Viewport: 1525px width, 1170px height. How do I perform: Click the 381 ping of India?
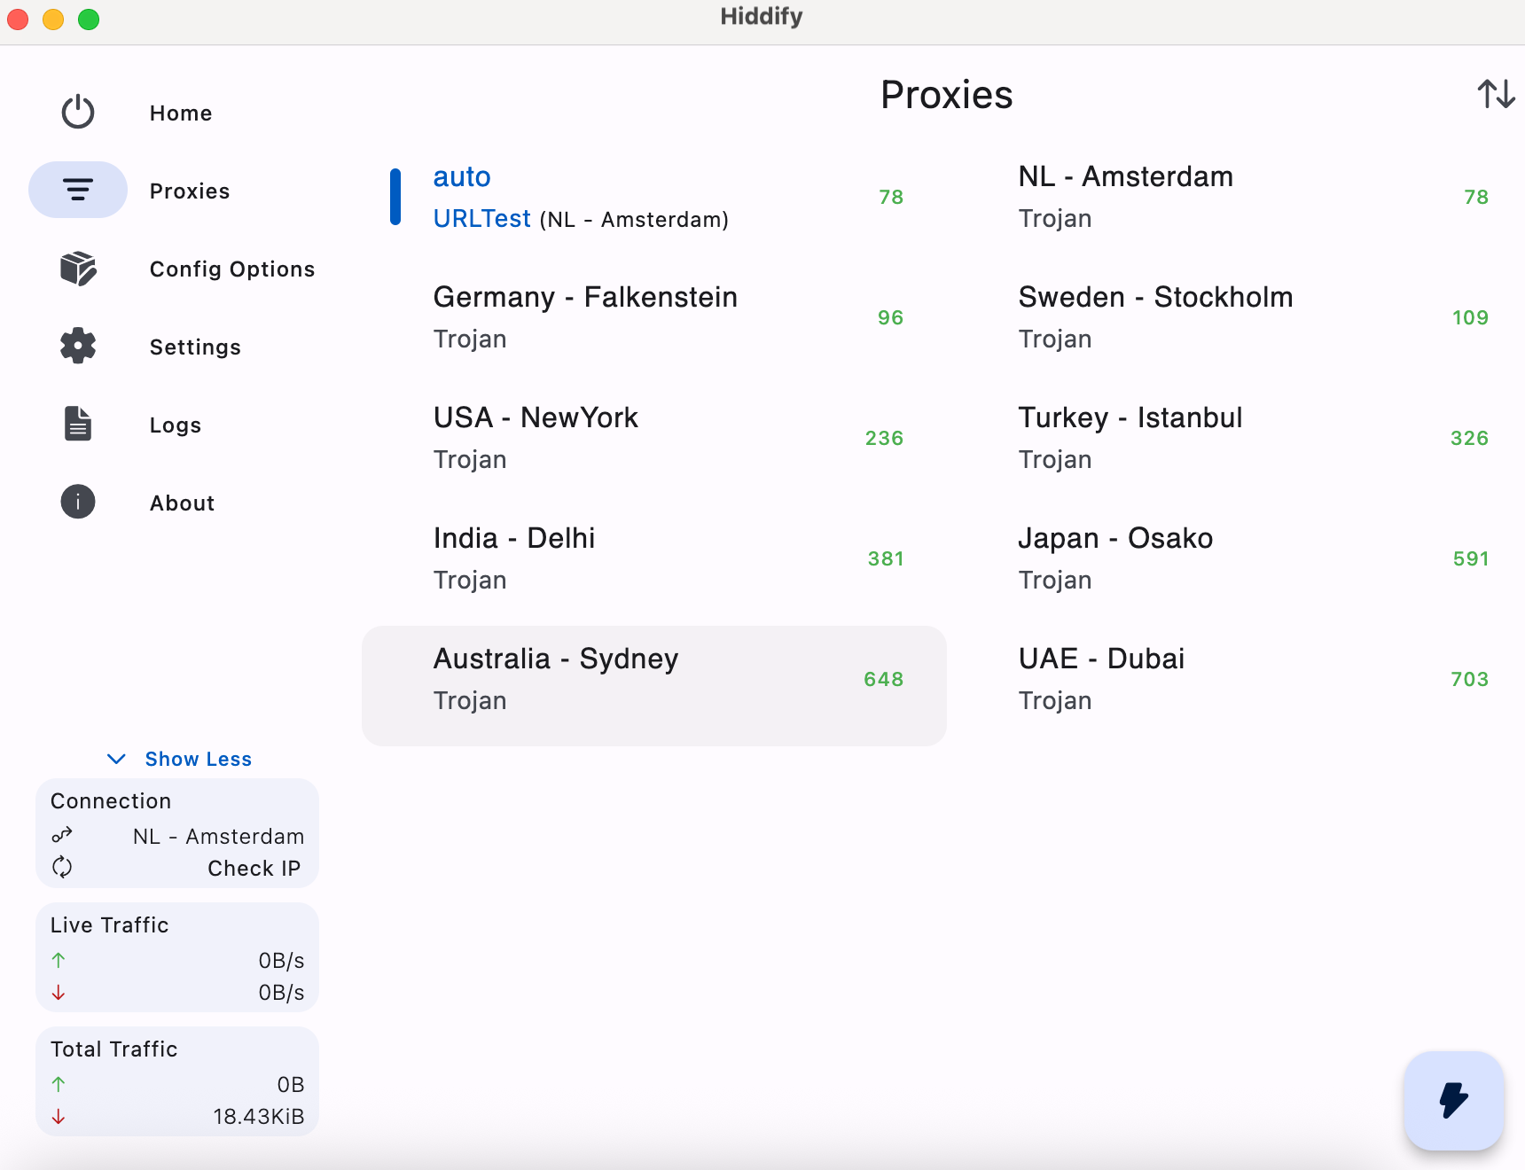(x=886, y=558)
